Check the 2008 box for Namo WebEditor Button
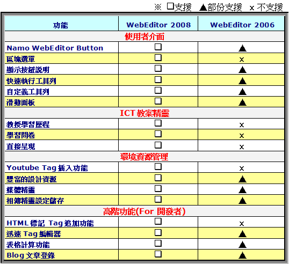The image size is (289, 264). [x=158, y=47]
